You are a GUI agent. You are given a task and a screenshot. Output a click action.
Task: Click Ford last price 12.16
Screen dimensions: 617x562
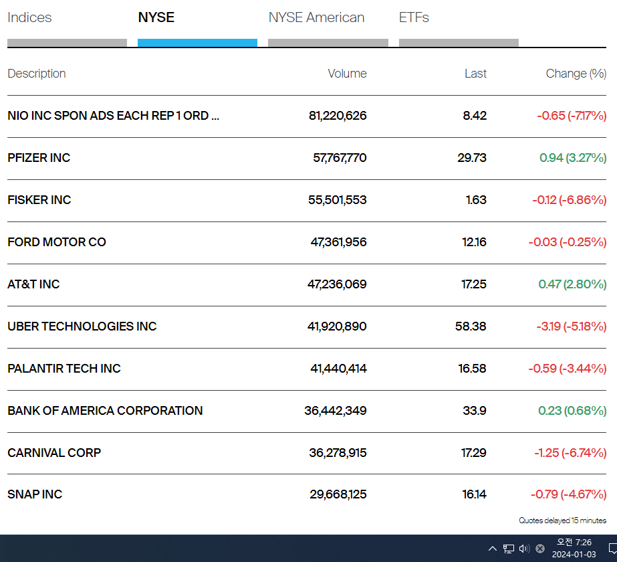[x=474, y=242]
